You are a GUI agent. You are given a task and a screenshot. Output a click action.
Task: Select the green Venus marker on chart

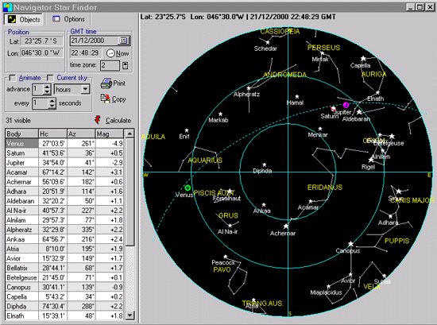click(188, 188)
